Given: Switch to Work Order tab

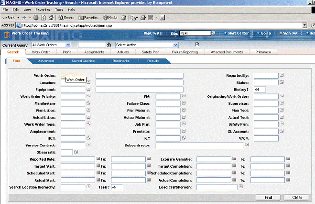Looking at the screenshot, I should pyautogui.click(x=41, y=52).
